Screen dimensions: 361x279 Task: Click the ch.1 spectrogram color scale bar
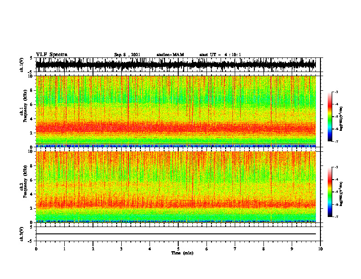(x=330, y=117)
